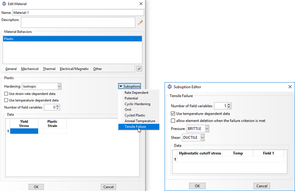Select Anneal Temperature suboption
This screenshot has height=191, width=295.
(x=139, y=121)
